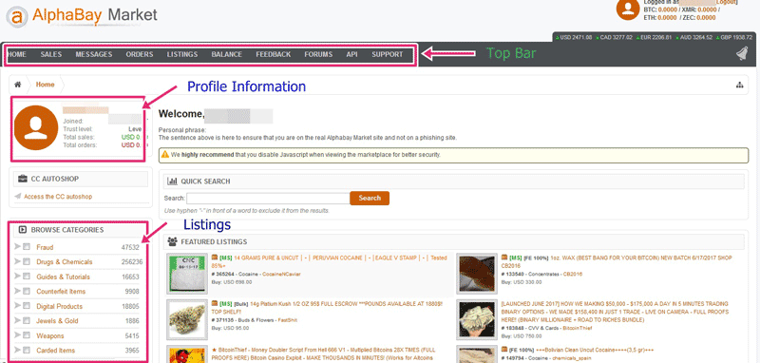Open the Guides & Tutorials category link
This screenshot has height=363, width=760.
point(63,277)
